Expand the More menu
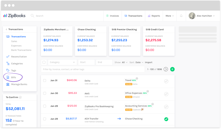Screen dimensions: 221x129 pos(170,16)
